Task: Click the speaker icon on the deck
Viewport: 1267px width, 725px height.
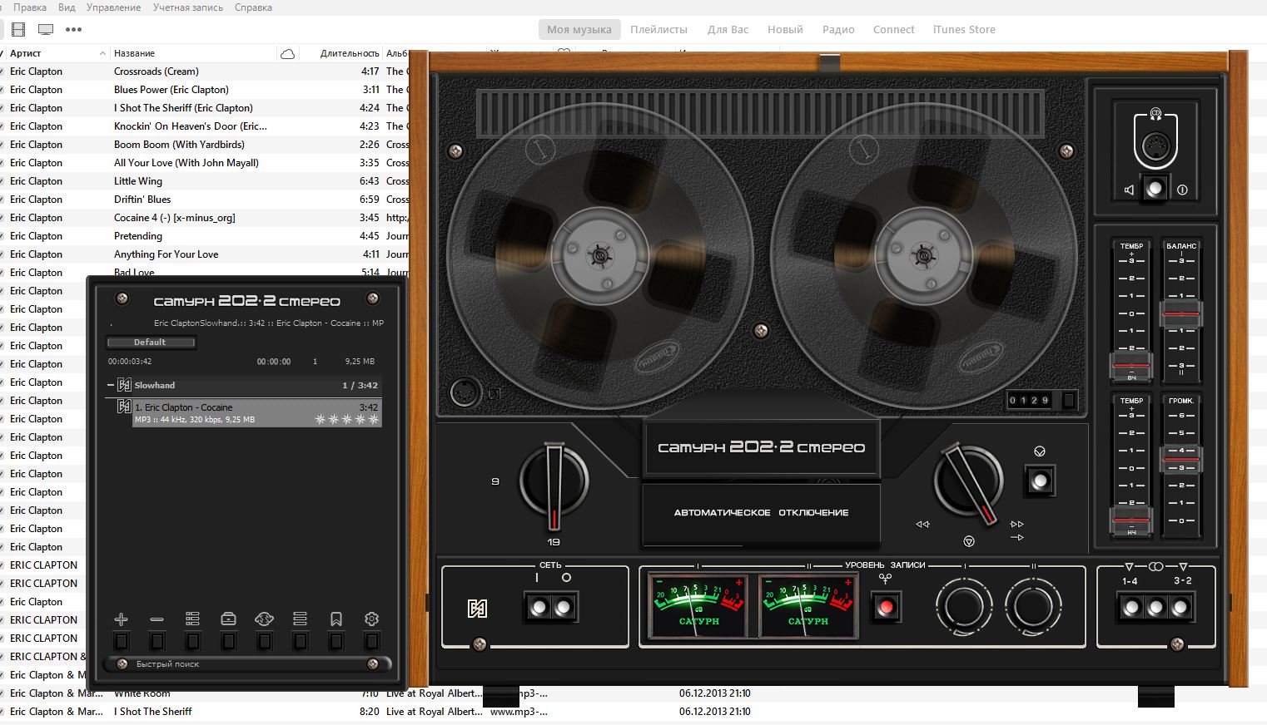Action: tap(1129, 190)
